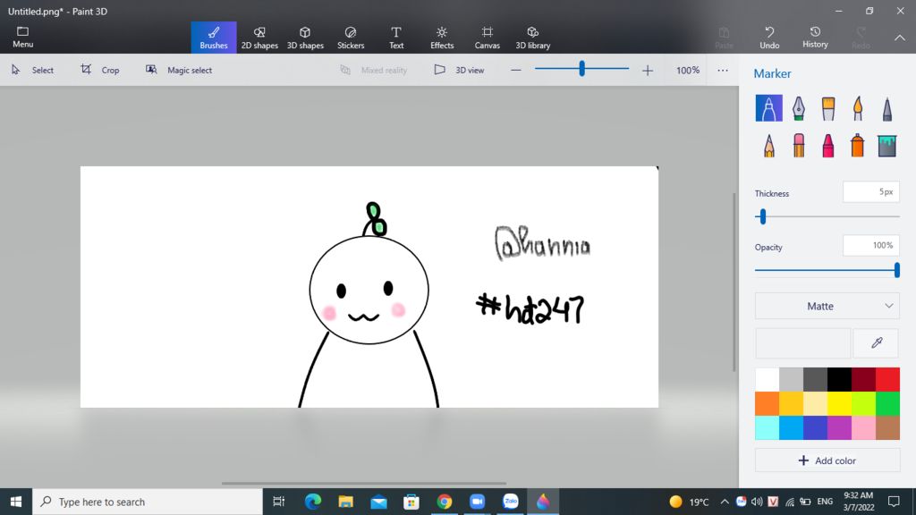
Task: Open the History panel
Action: [815, 38]
